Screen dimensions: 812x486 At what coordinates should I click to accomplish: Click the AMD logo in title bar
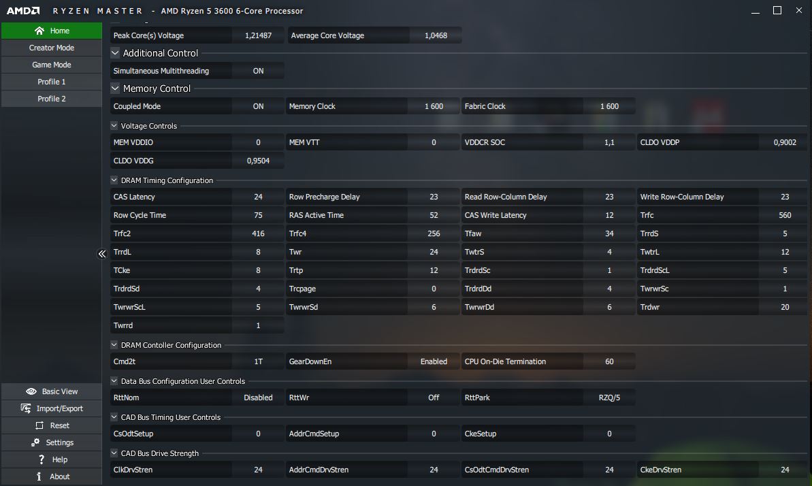click(22, 11)
